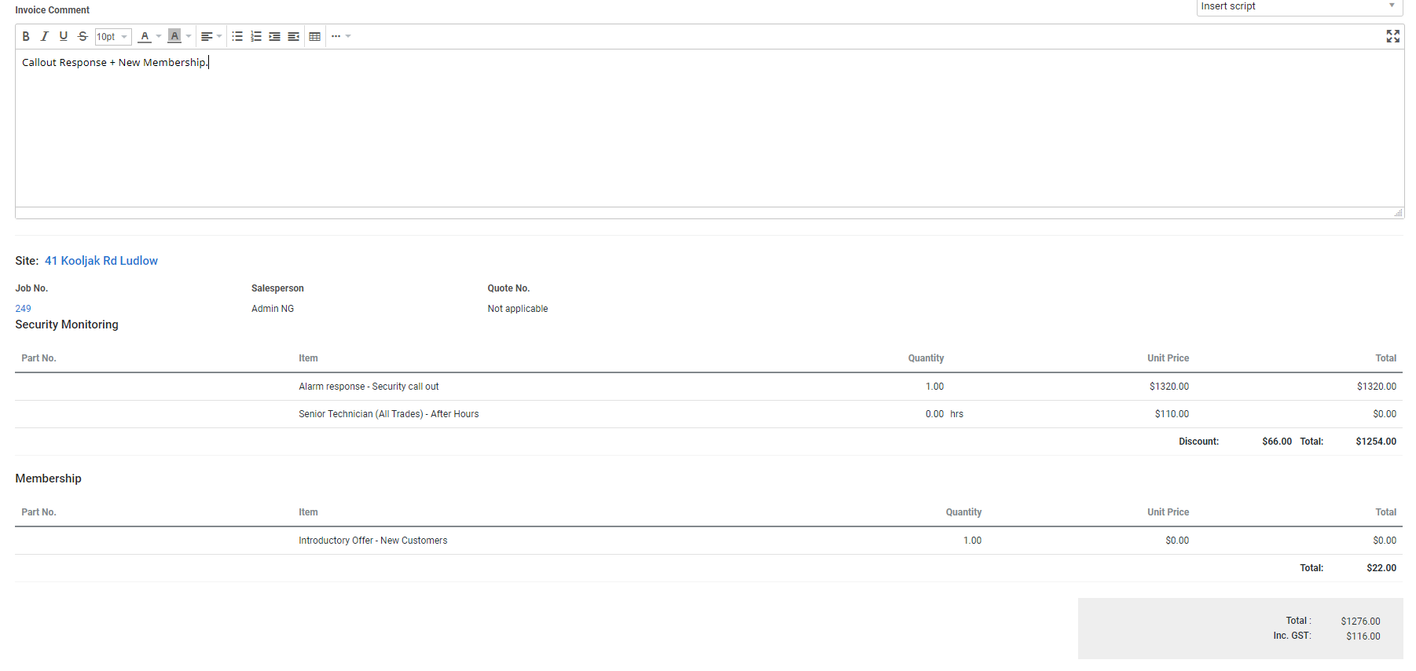Expand the alignment options arrow
Image resolution: width=1416 pixels, height=671 pixels.
click(x=219, y=36)
